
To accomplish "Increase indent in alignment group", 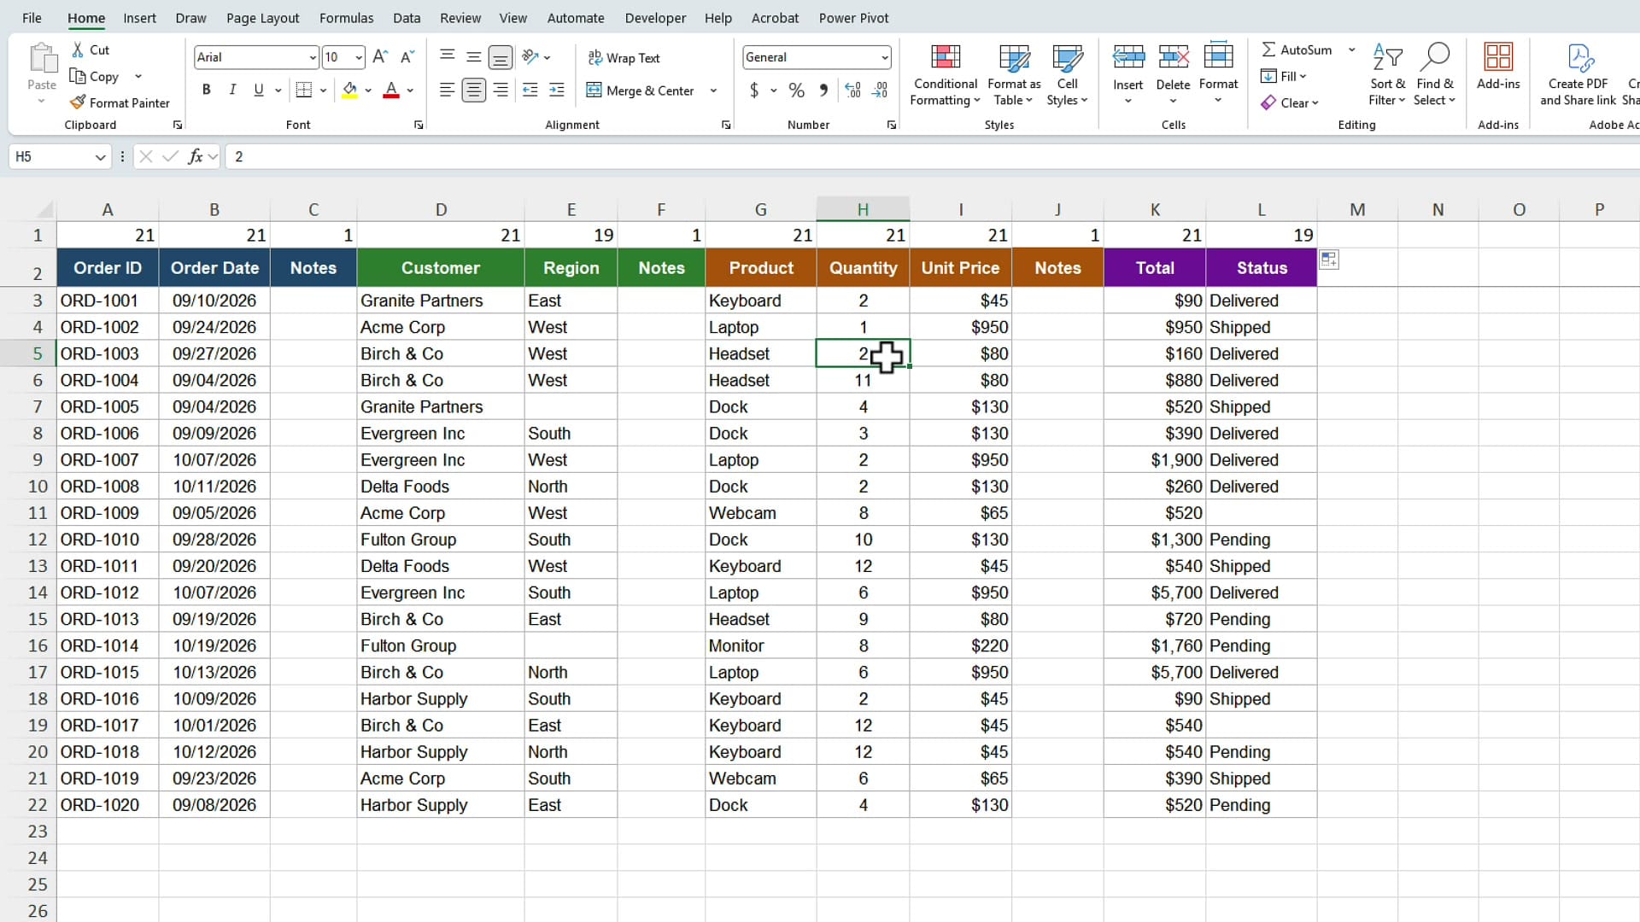I will pos(557,90).
